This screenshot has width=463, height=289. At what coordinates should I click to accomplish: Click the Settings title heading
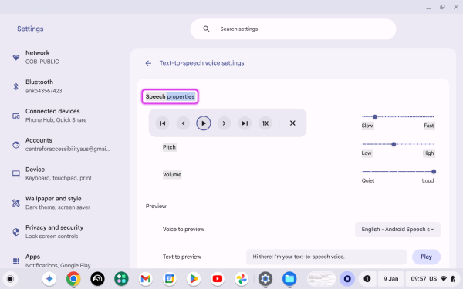click(30, 29)
